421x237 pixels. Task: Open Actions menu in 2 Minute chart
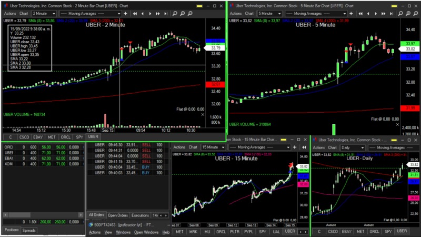click(9, 13)
